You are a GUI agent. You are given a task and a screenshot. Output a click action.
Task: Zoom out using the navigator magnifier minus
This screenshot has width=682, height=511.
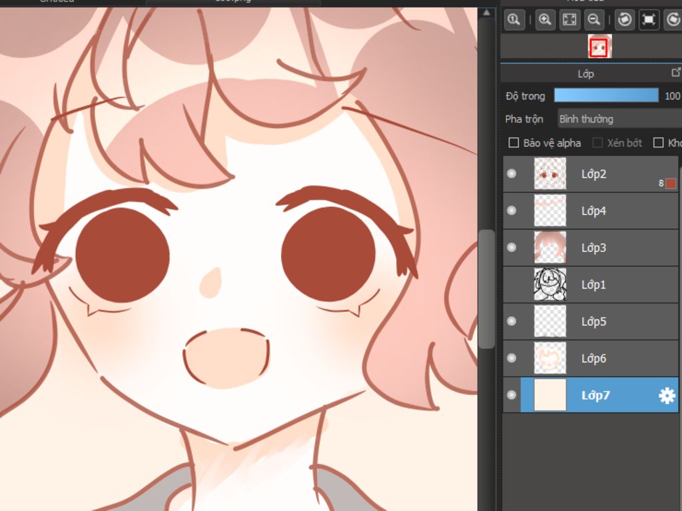[593, 19]
